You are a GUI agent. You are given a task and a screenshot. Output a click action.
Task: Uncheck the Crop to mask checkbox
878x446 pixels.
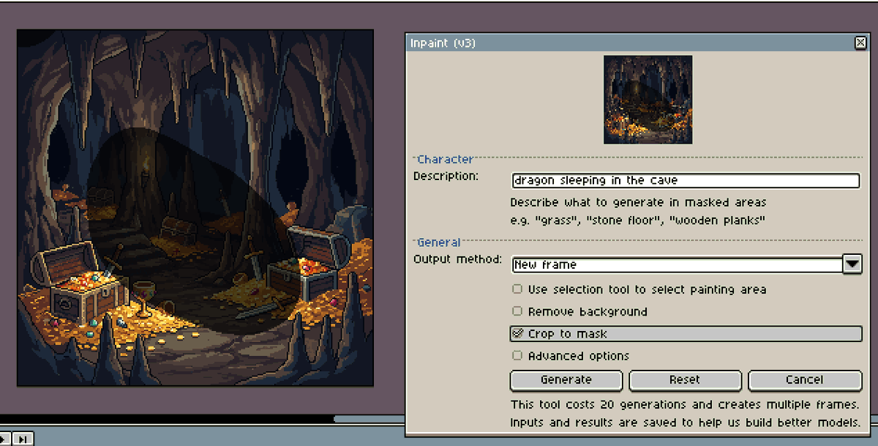tap(517, 333)
